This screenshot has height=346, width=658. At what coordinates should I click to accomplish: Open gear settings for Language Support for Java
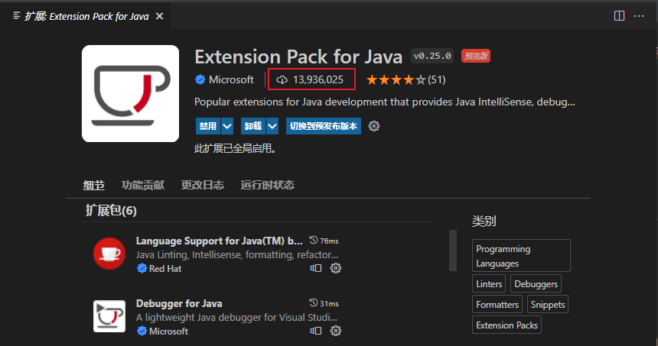click(336, 268)
